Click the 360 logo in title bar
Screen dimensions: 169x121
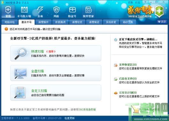[x=3, y=3]
